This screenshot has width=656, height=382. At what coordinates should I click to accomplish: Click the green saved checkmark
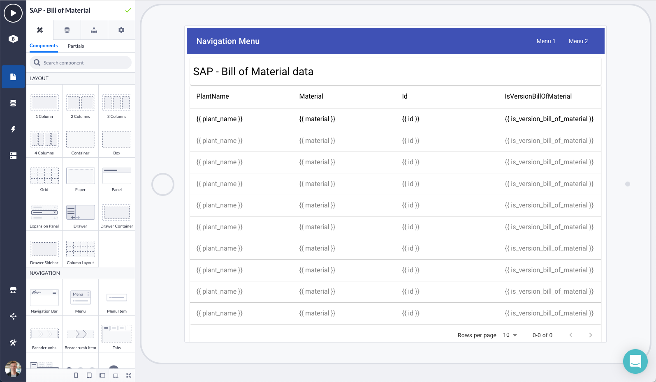click(x=128, y=10)
